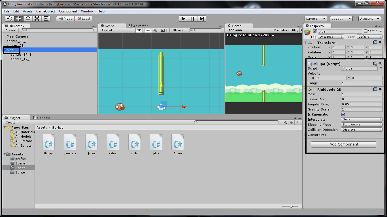
Task: Collapse the Transform component
Action: tap(306, 43)
